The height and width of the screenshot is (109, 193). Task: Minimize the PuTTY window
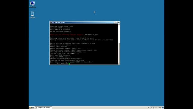coord(115,22)
